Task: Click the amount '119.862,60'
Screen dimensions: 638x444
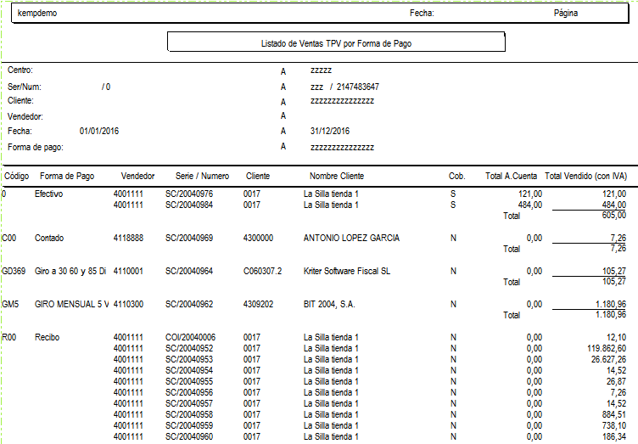Action: click(x=607, y=348)
